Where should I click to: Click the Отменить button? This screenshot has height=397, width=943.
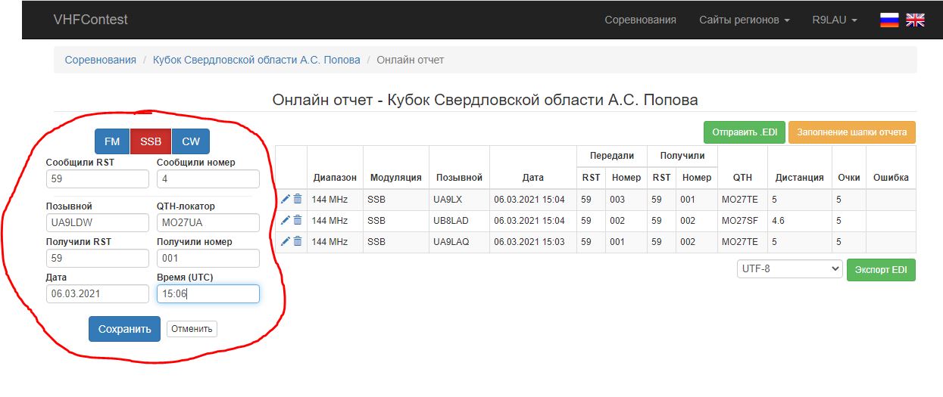(192, 329)
